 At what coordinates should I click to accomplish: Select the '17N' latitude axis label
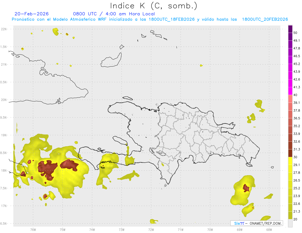4,206
